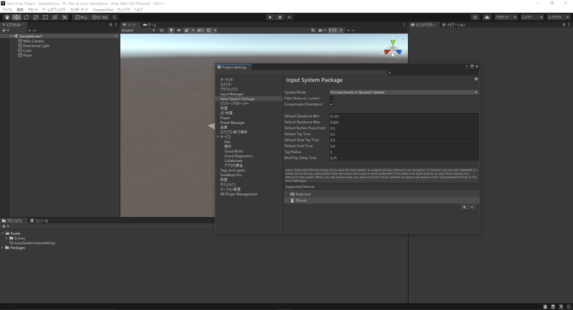This screenshot has height=310, width=573.
Task: Open the Hierarchy panel options menu
Action: [116, 25]
